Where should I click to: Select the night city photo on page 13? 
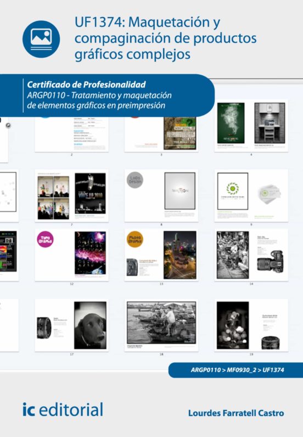(179, 255)
